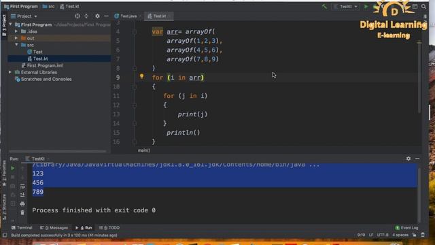Minimize the Run tool window

(417, 159)
